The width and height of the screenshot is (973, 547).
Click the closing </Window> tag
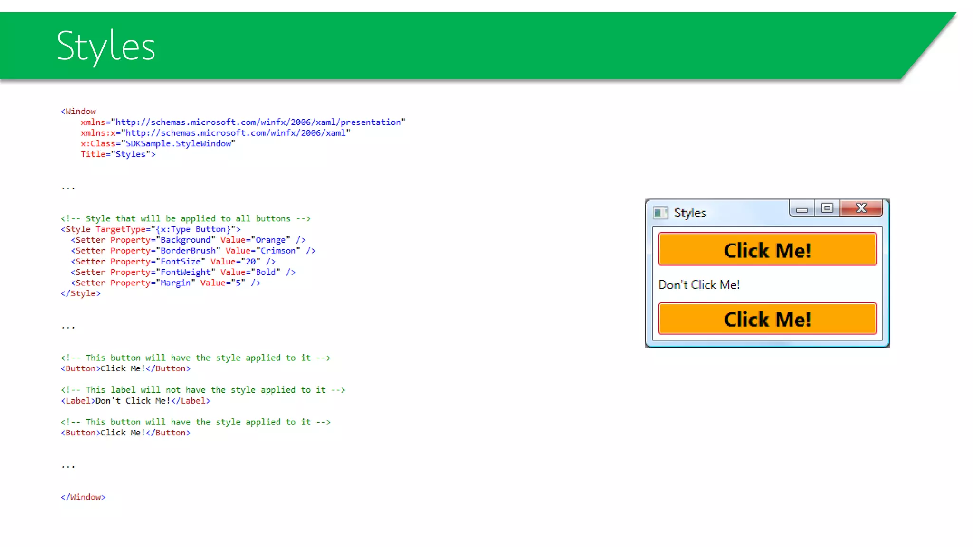[83, 497]
